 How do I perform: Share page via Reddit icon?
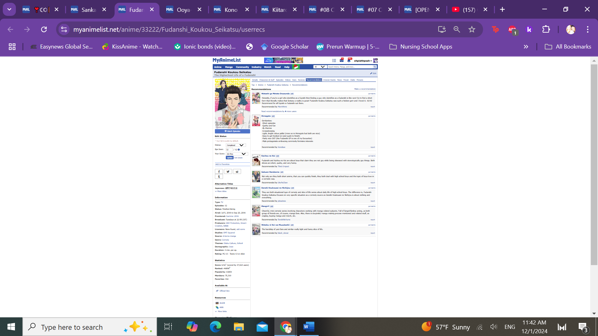(x=237, y=171)
